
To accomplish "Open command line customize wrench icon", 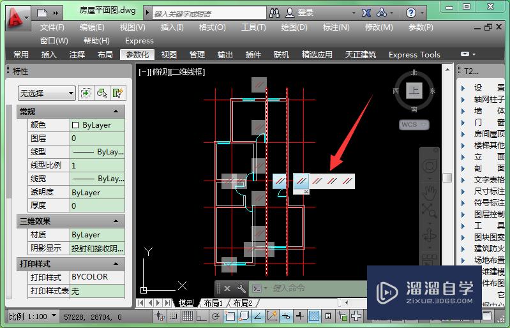I will click(x=241, y=288).
